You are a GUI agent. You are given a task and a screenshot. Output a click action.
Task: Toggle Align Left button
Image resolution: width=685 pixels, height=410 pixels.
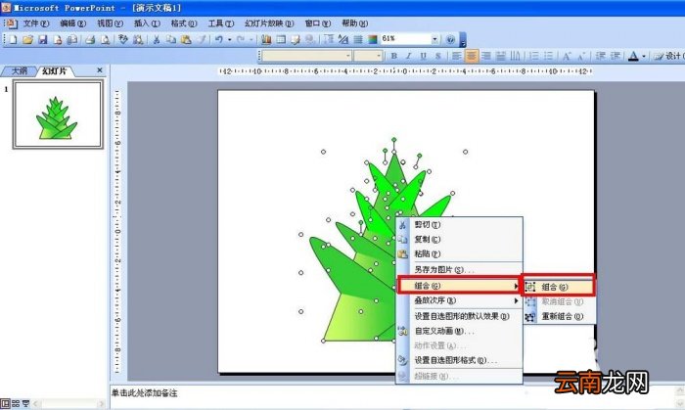(x=457, y=56)
